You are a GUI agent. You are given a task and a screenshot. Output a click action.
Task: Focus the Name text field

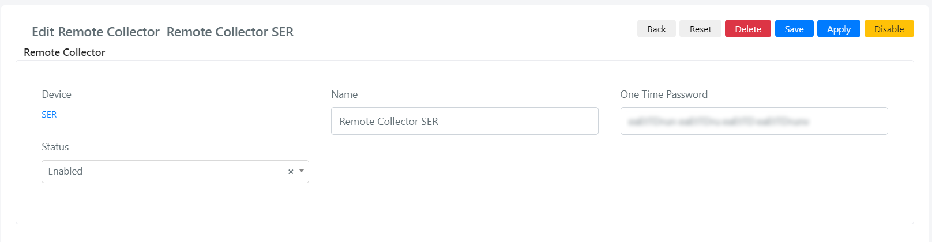click(x=465, y=121)
